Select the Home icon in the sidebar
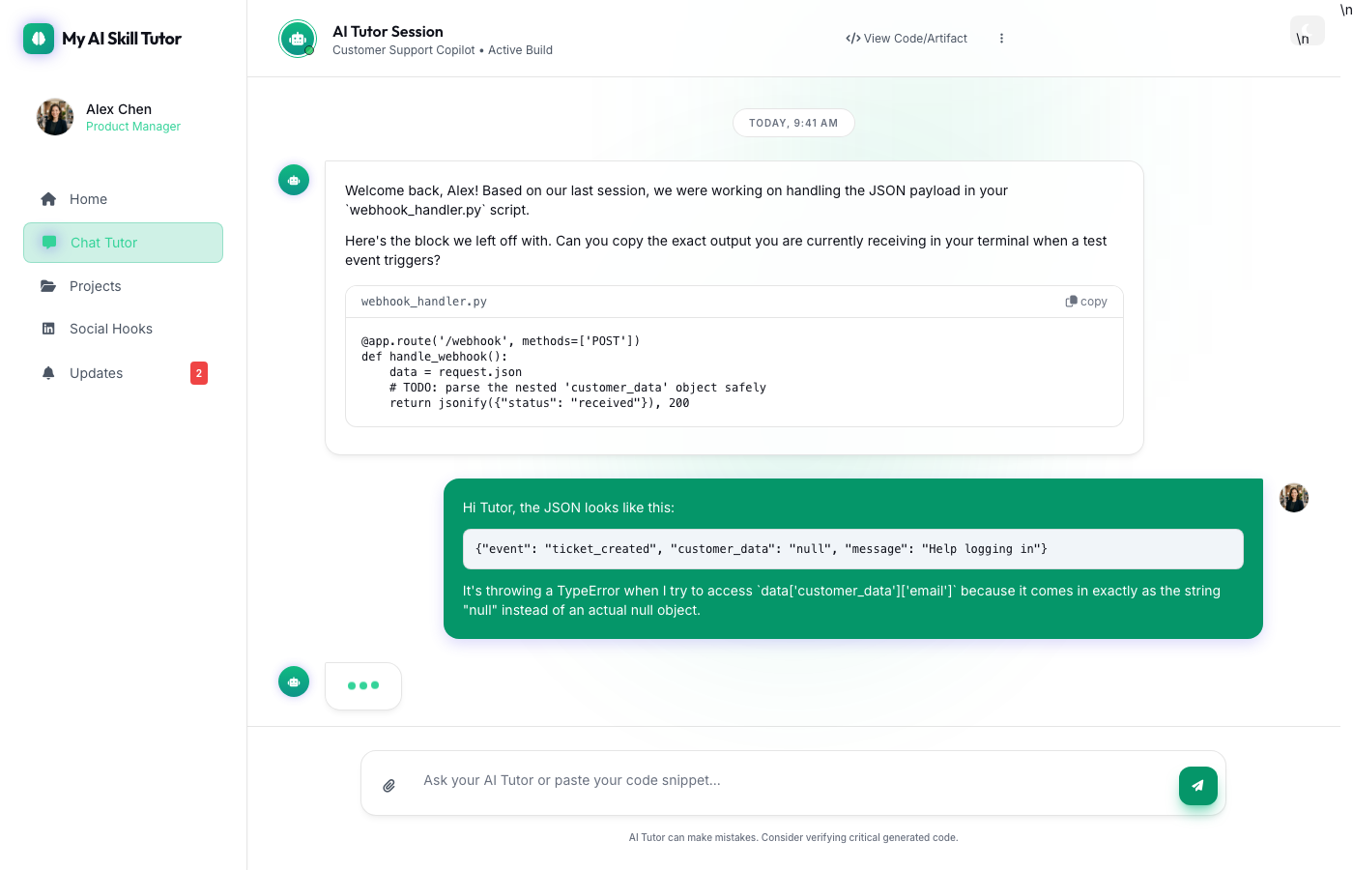This screenshot has height=870, width=1353. coord(47,198)
